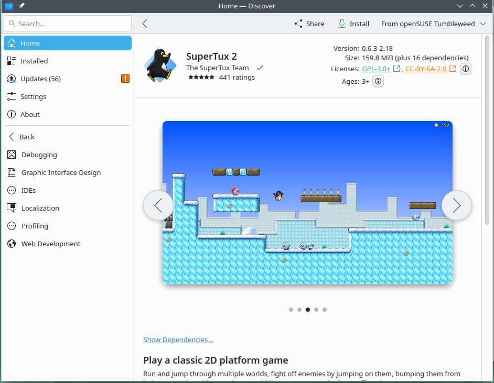This screenshot has height=383, width=494.
Task: Click the Share button text
Action: coord(315,24)
